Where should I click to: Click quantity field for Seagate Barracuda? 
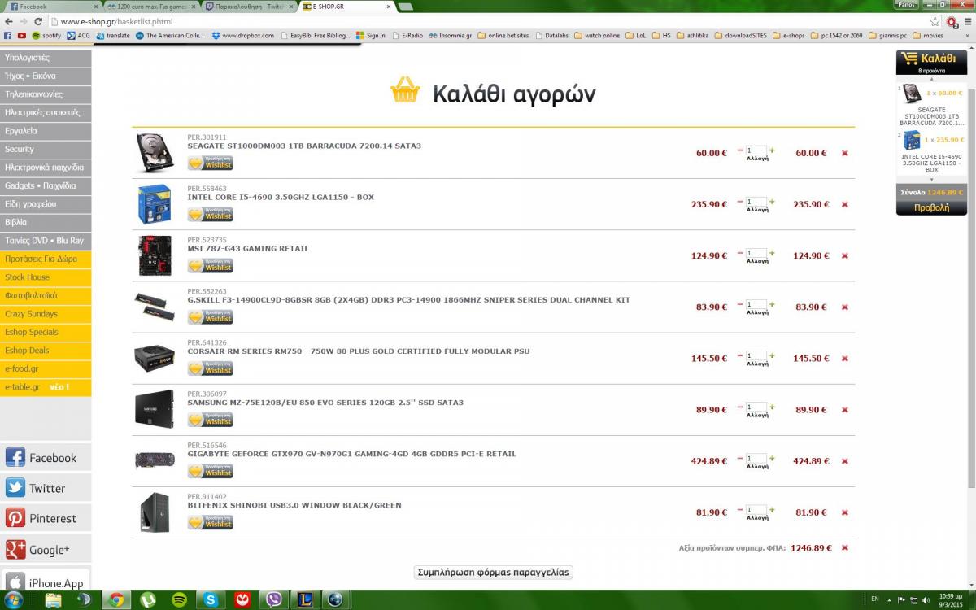[756, 150]
